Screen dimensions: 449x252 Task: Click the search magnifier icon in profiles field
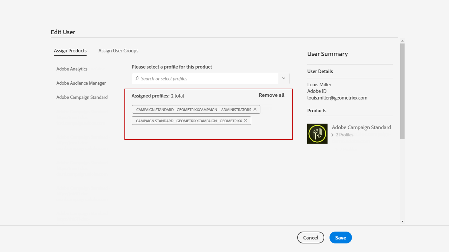click(137, 79)
